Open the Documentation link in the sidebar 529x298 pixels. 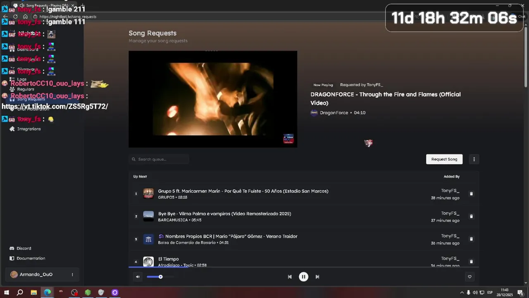(x=31, y=258)
